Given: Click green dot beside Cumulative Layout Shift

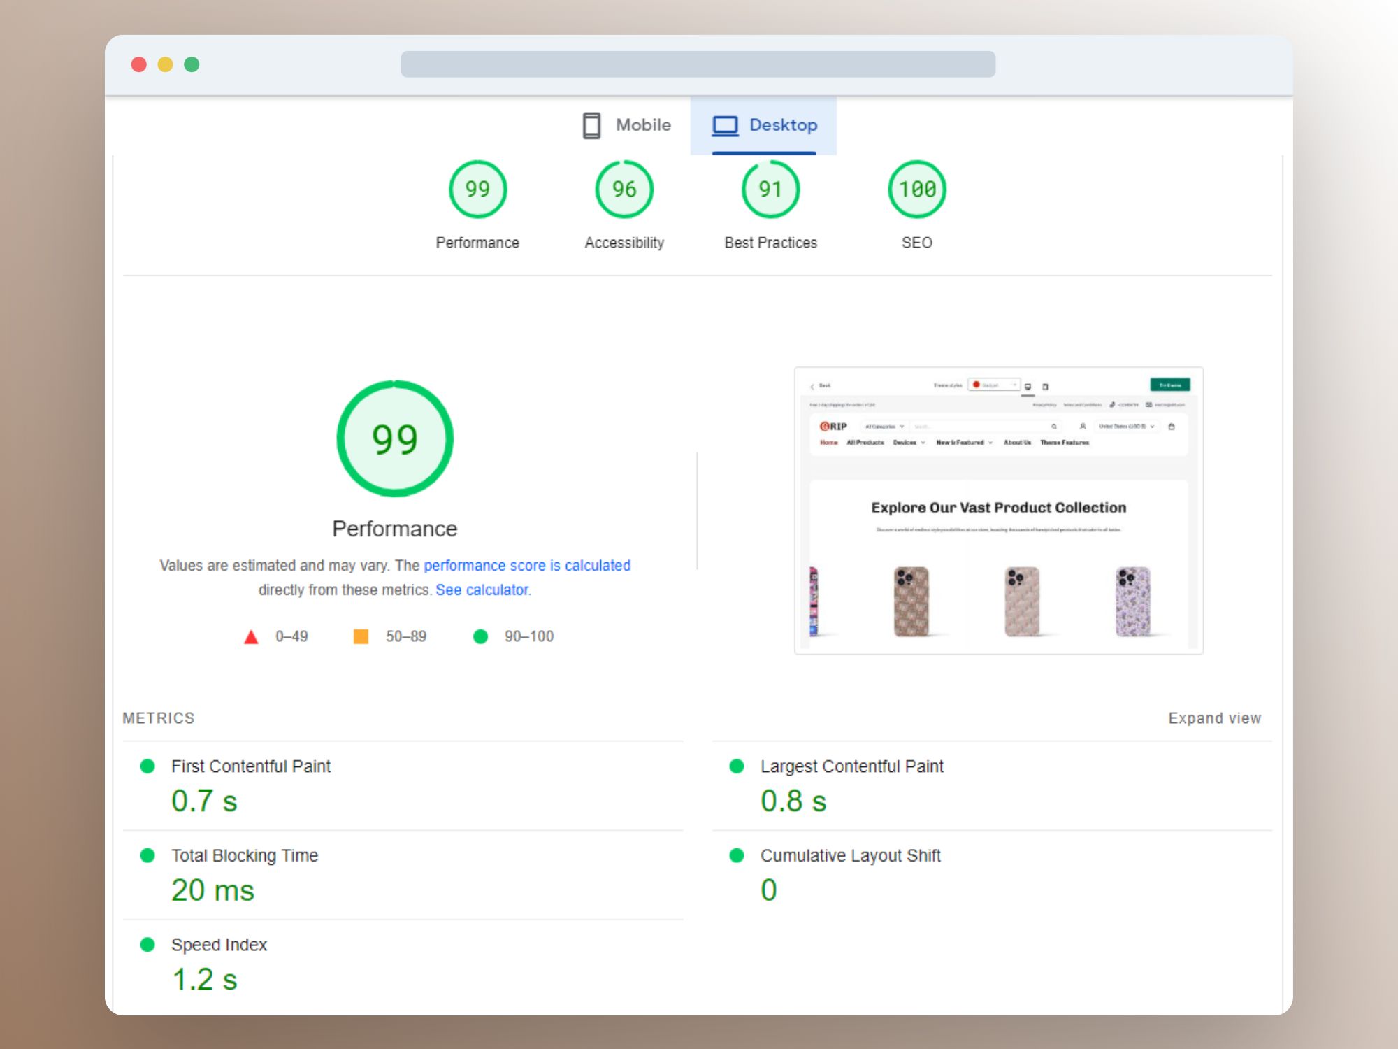Looking at the screenshot, I should pos(737,855).
